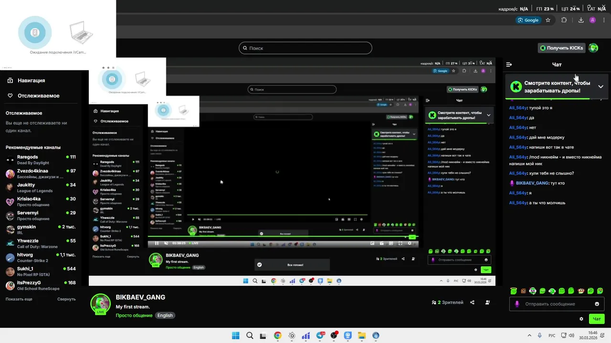Open OBS from the taskbar
The image size is (611, 343).
click(x=334, y=335)
